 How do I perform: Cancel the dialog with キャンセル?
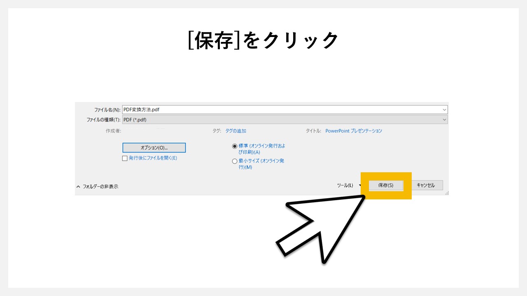(x=427, y=185)
